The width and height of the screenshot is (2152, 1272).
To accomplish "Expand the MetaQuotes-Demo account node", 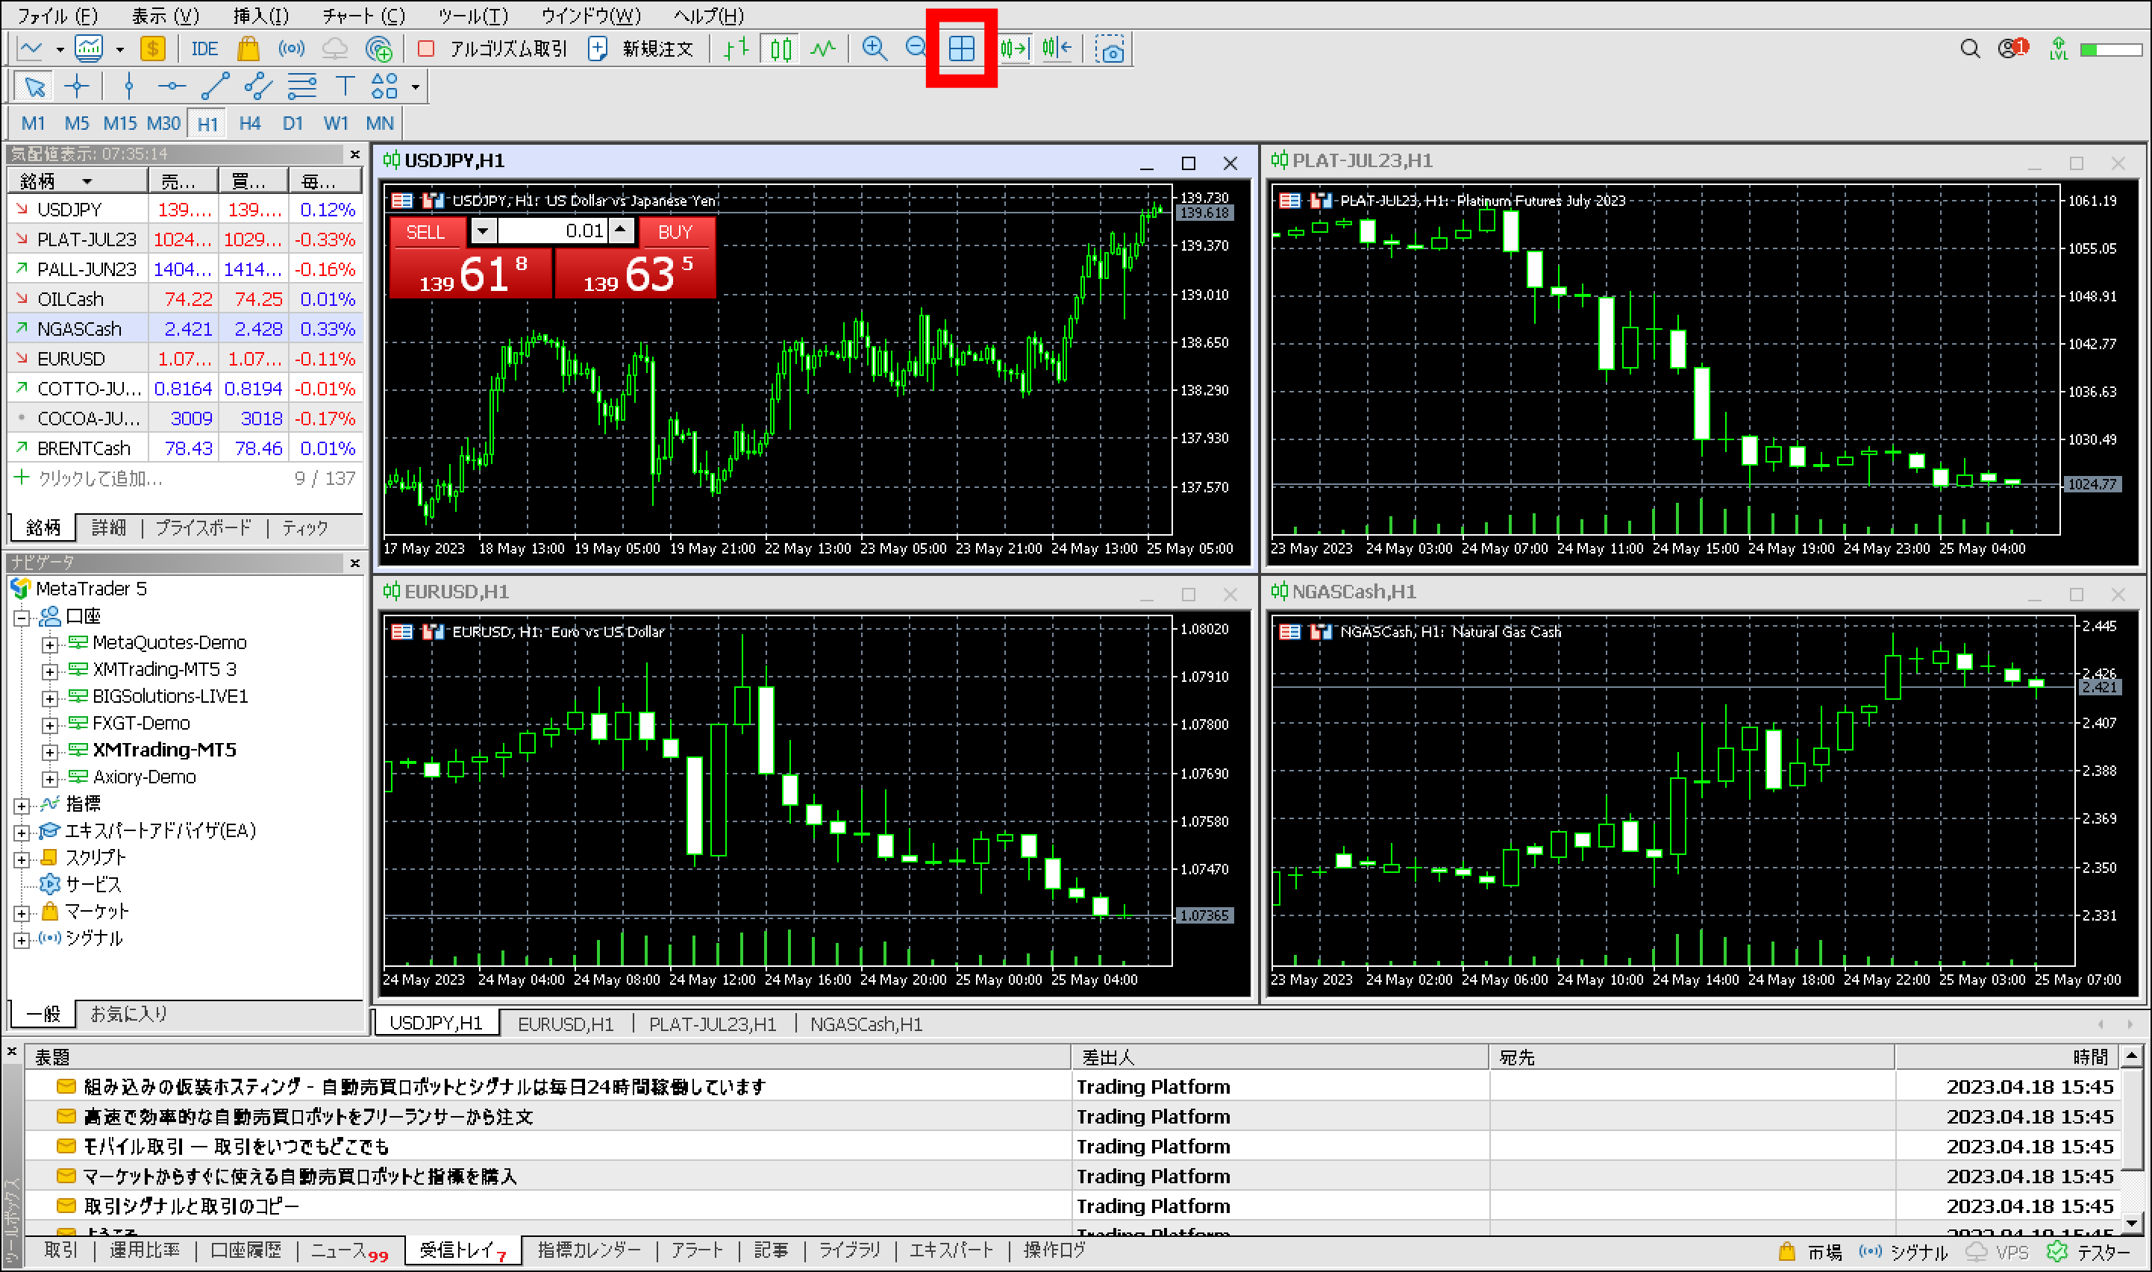I will 50,644.
